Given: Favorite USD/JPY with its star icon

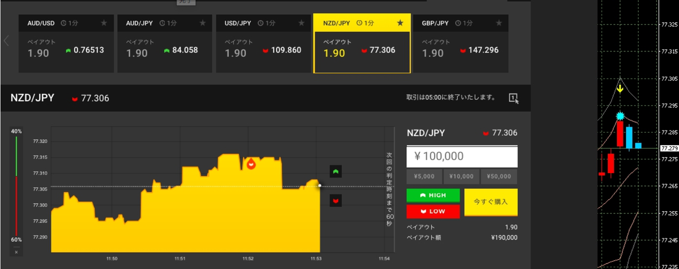Looking at the screenshot, I should [x=301, y=23].
